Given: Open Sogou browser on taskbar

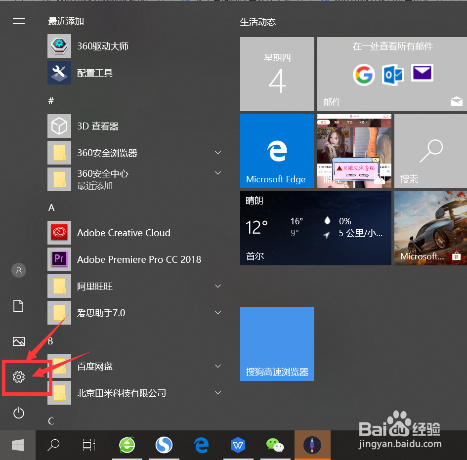Looking at the screenshot, I should [x=164, y=445].
